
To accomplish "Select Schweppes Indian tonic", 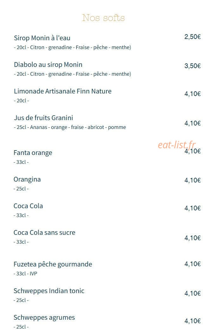I will click(49, 291).
